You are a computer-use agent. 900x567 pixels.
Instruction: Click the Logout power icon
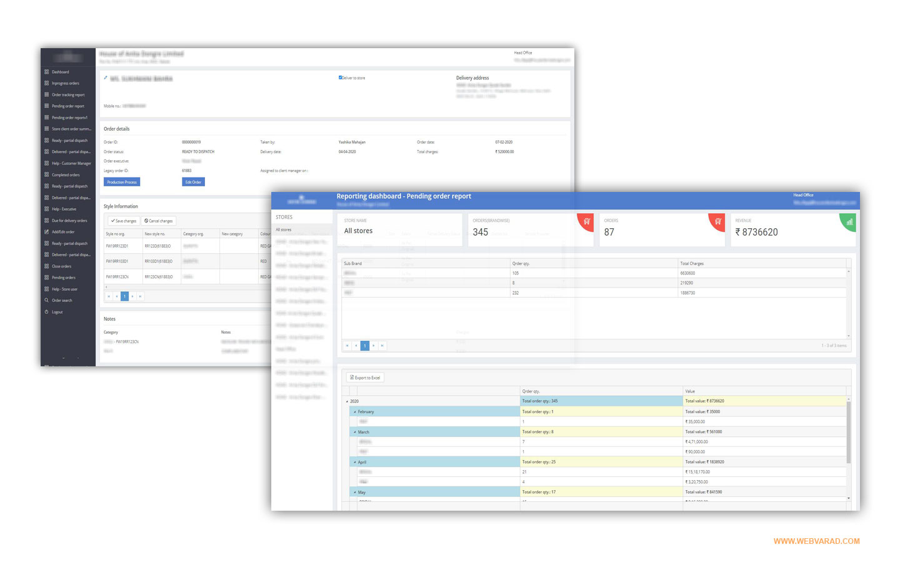pyautogui.click(x=47, y=312)
